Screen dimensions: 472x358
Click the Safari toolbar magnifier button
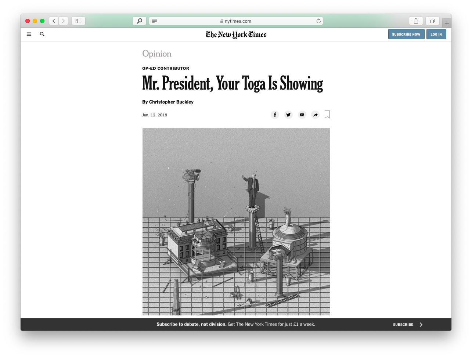click(x=139, y=21)
